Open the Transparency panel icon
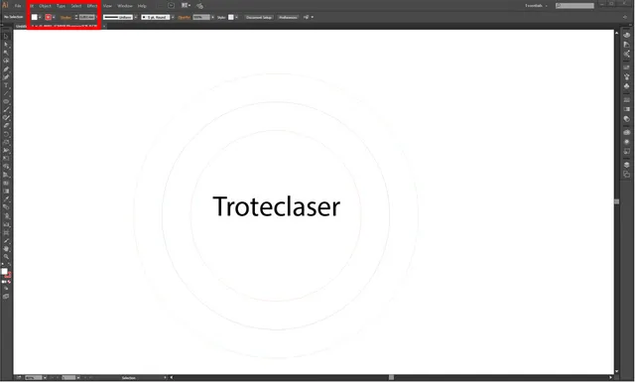 click(x=626, y=119)
